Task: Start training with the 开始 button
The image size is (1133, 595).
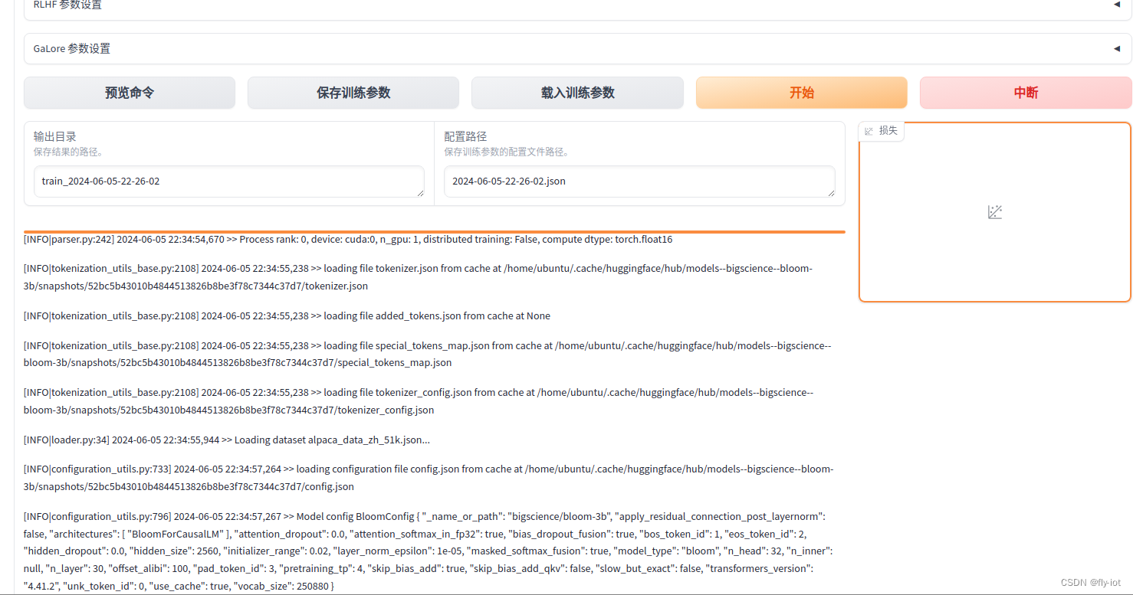Action: (x=802, y=93)
